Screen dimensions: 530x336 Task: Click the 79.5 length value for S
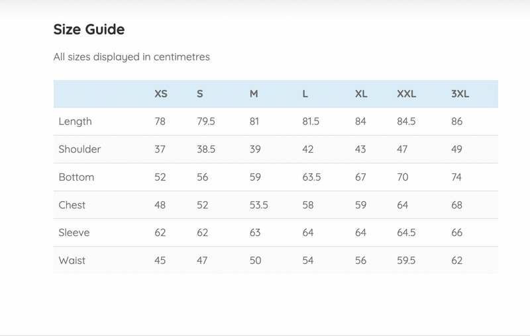(x=206, y=122)
